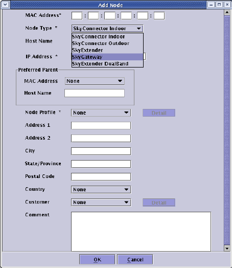Select SkyGateway from the node type list

click(107, 57)
